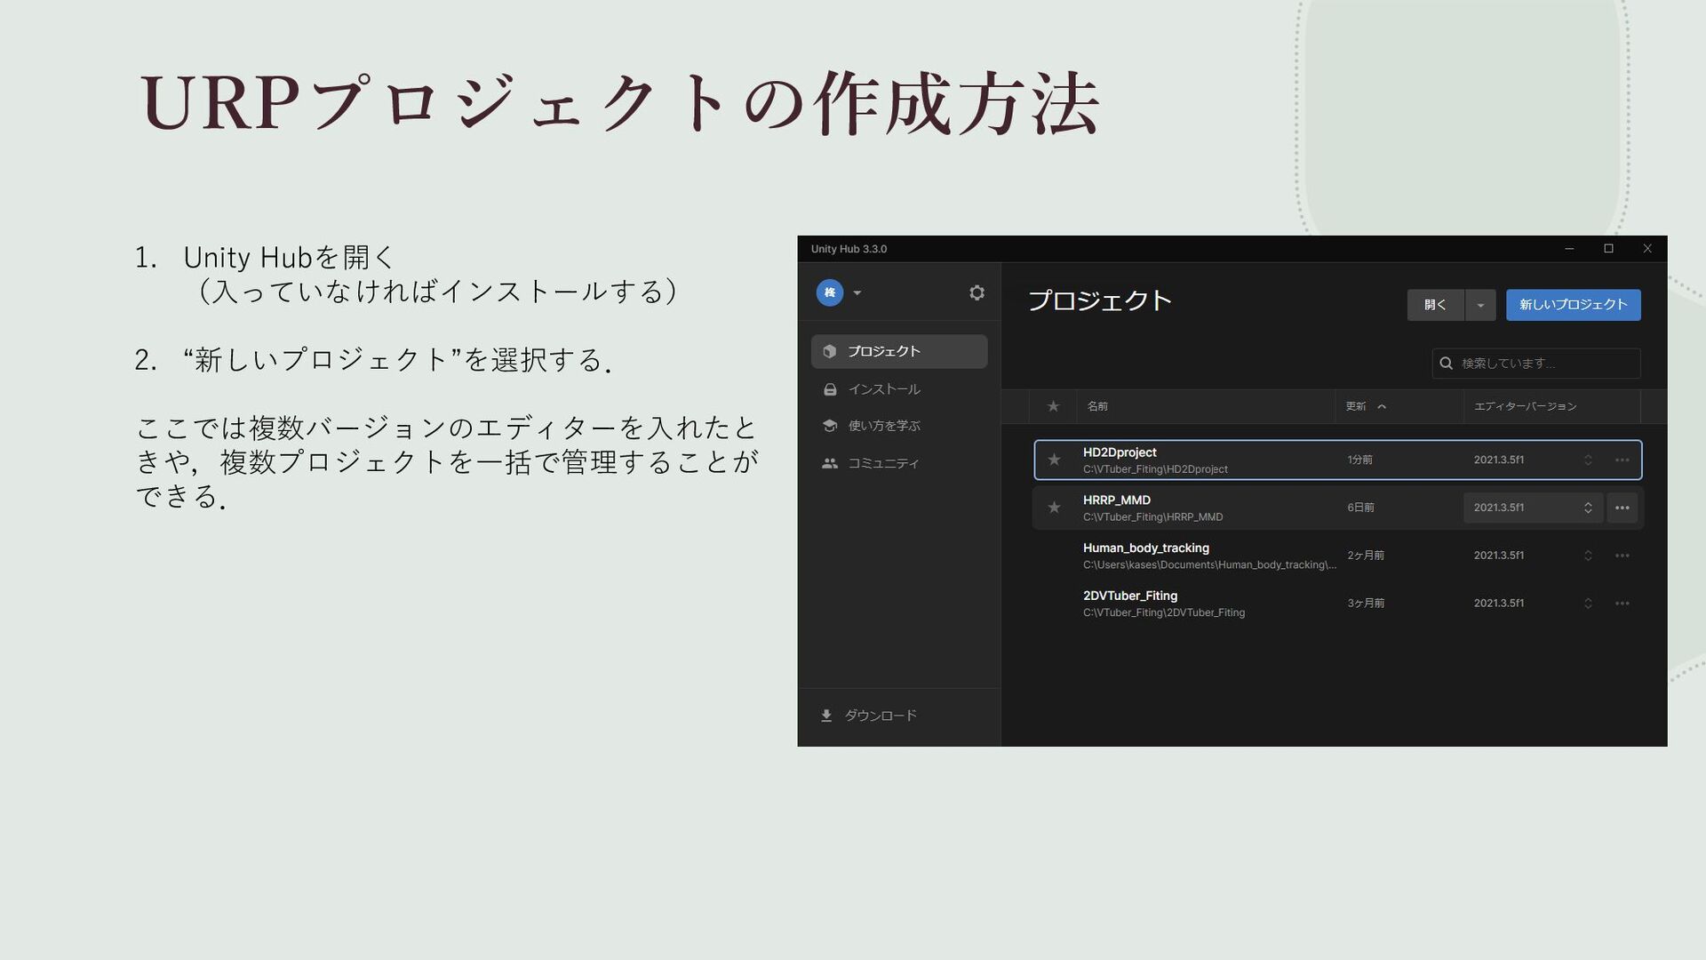This screenshot has width=1706, height=960.
Task: Click the 3ヶ月前 update time cell
Action: tap(1366, 604)
